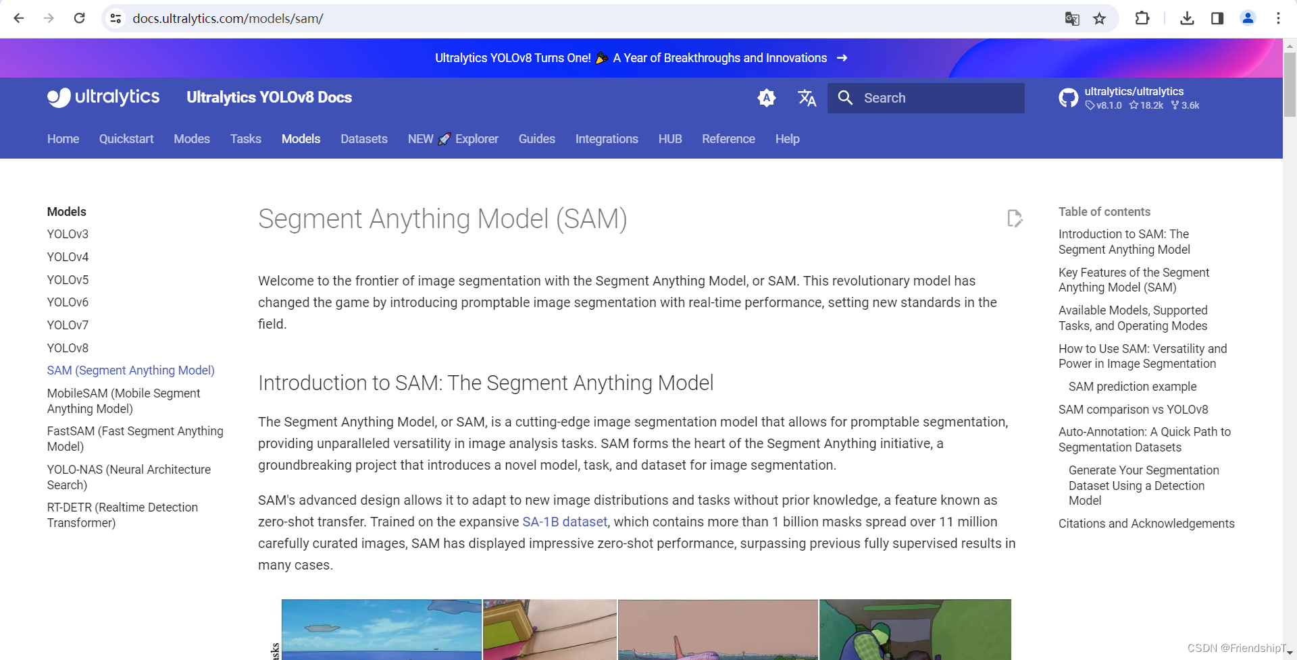Open YOLOv8 in the Models sidebar
Screen dimensions: 1297x660
coord(68,348)
